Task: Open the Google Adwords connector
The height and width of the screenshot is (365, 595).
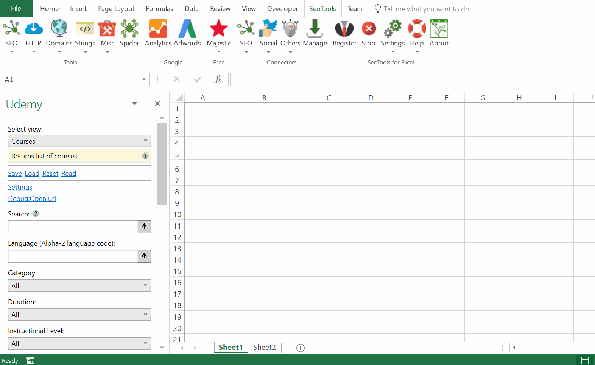Action: pyautogui.click(x=187, y=28)
